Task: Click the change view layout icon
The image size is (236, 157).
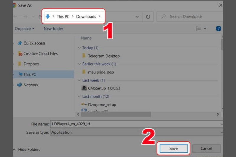Action: [198, 29]
